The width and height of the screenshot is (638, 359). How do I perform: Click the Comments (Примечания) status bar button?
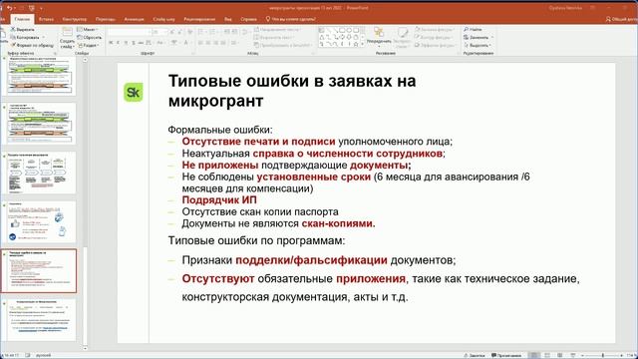(506, 355)
